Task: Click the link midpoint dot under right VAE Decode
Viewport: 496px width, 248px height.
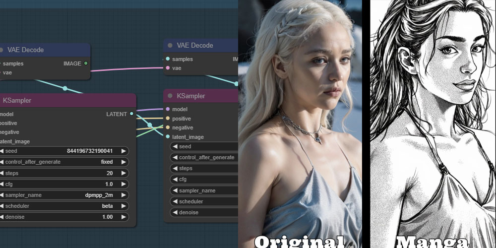Action: [x=236, y=83]
